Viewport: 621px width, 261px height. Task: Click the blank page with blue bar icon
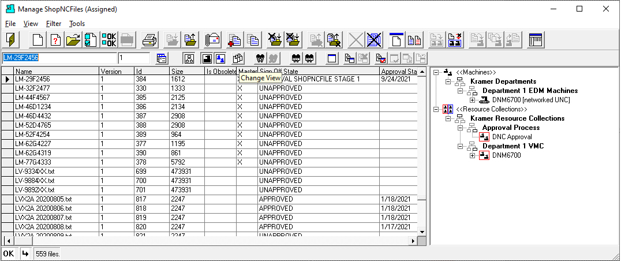(x=397, y=40)
